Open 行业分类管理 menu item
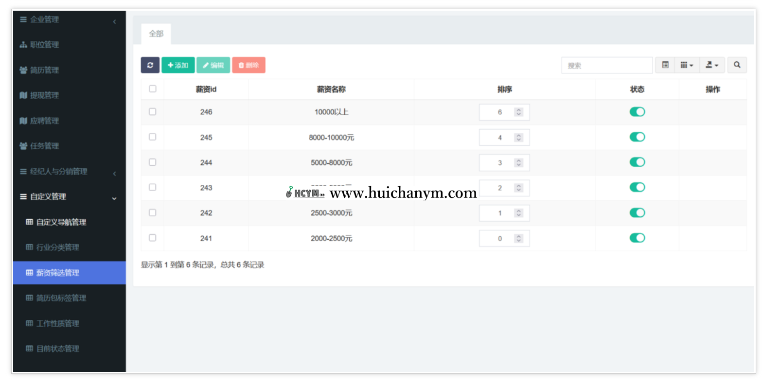This screenshot has height=386, width=763. pos(57,247)
